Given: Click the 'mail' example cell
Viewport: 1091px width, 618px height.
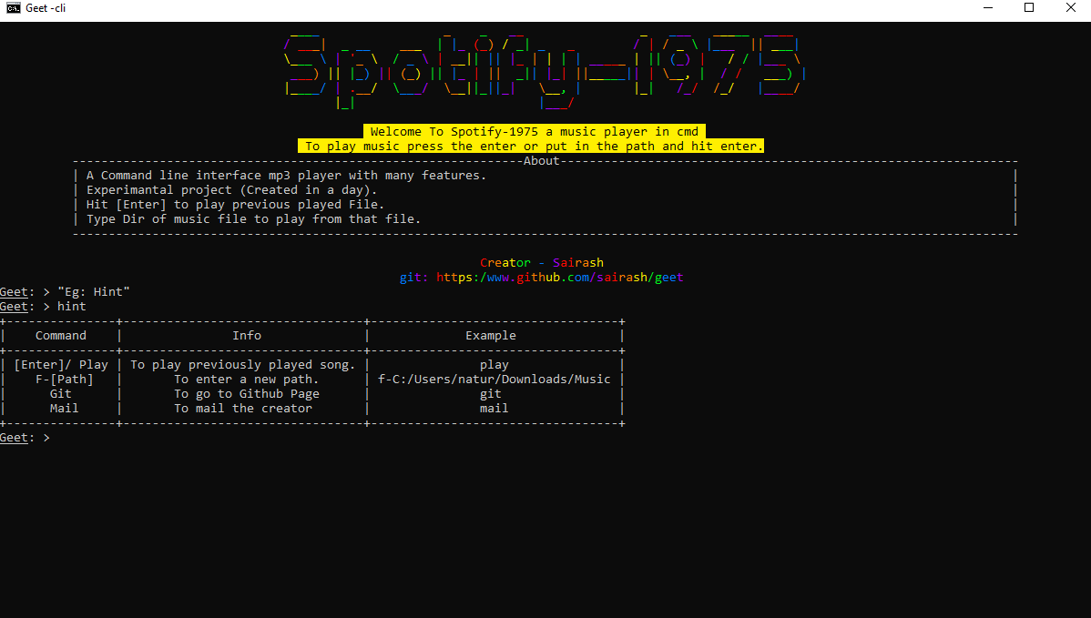Looking at the screenshot, I should point(494,409).
